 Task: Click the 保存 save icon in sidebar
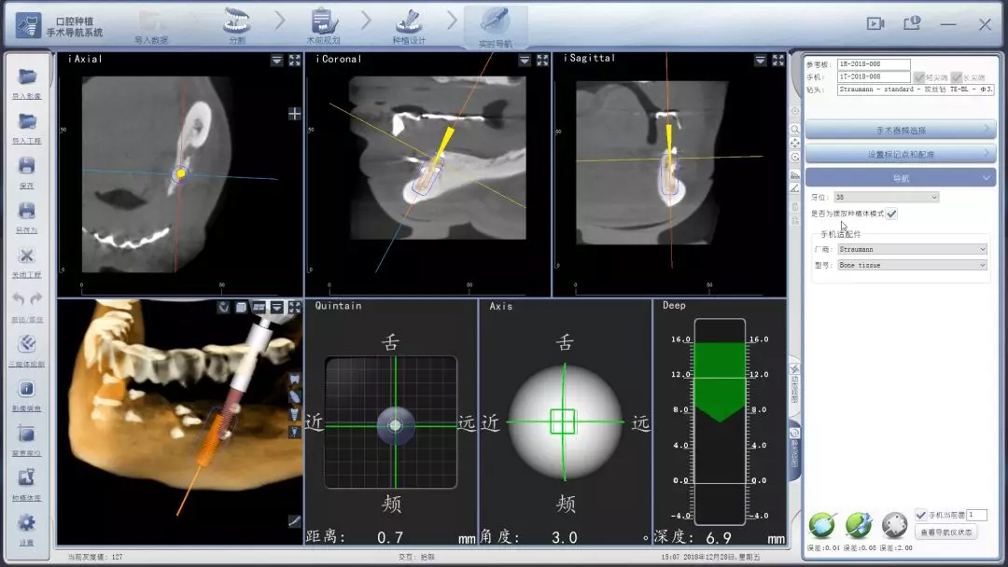coord(27,168)
